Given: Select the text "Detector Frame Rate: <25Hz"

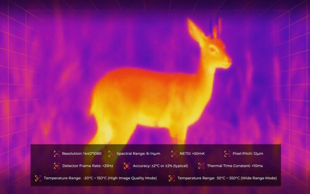Looking at the screenshot, I should point(88,166).
